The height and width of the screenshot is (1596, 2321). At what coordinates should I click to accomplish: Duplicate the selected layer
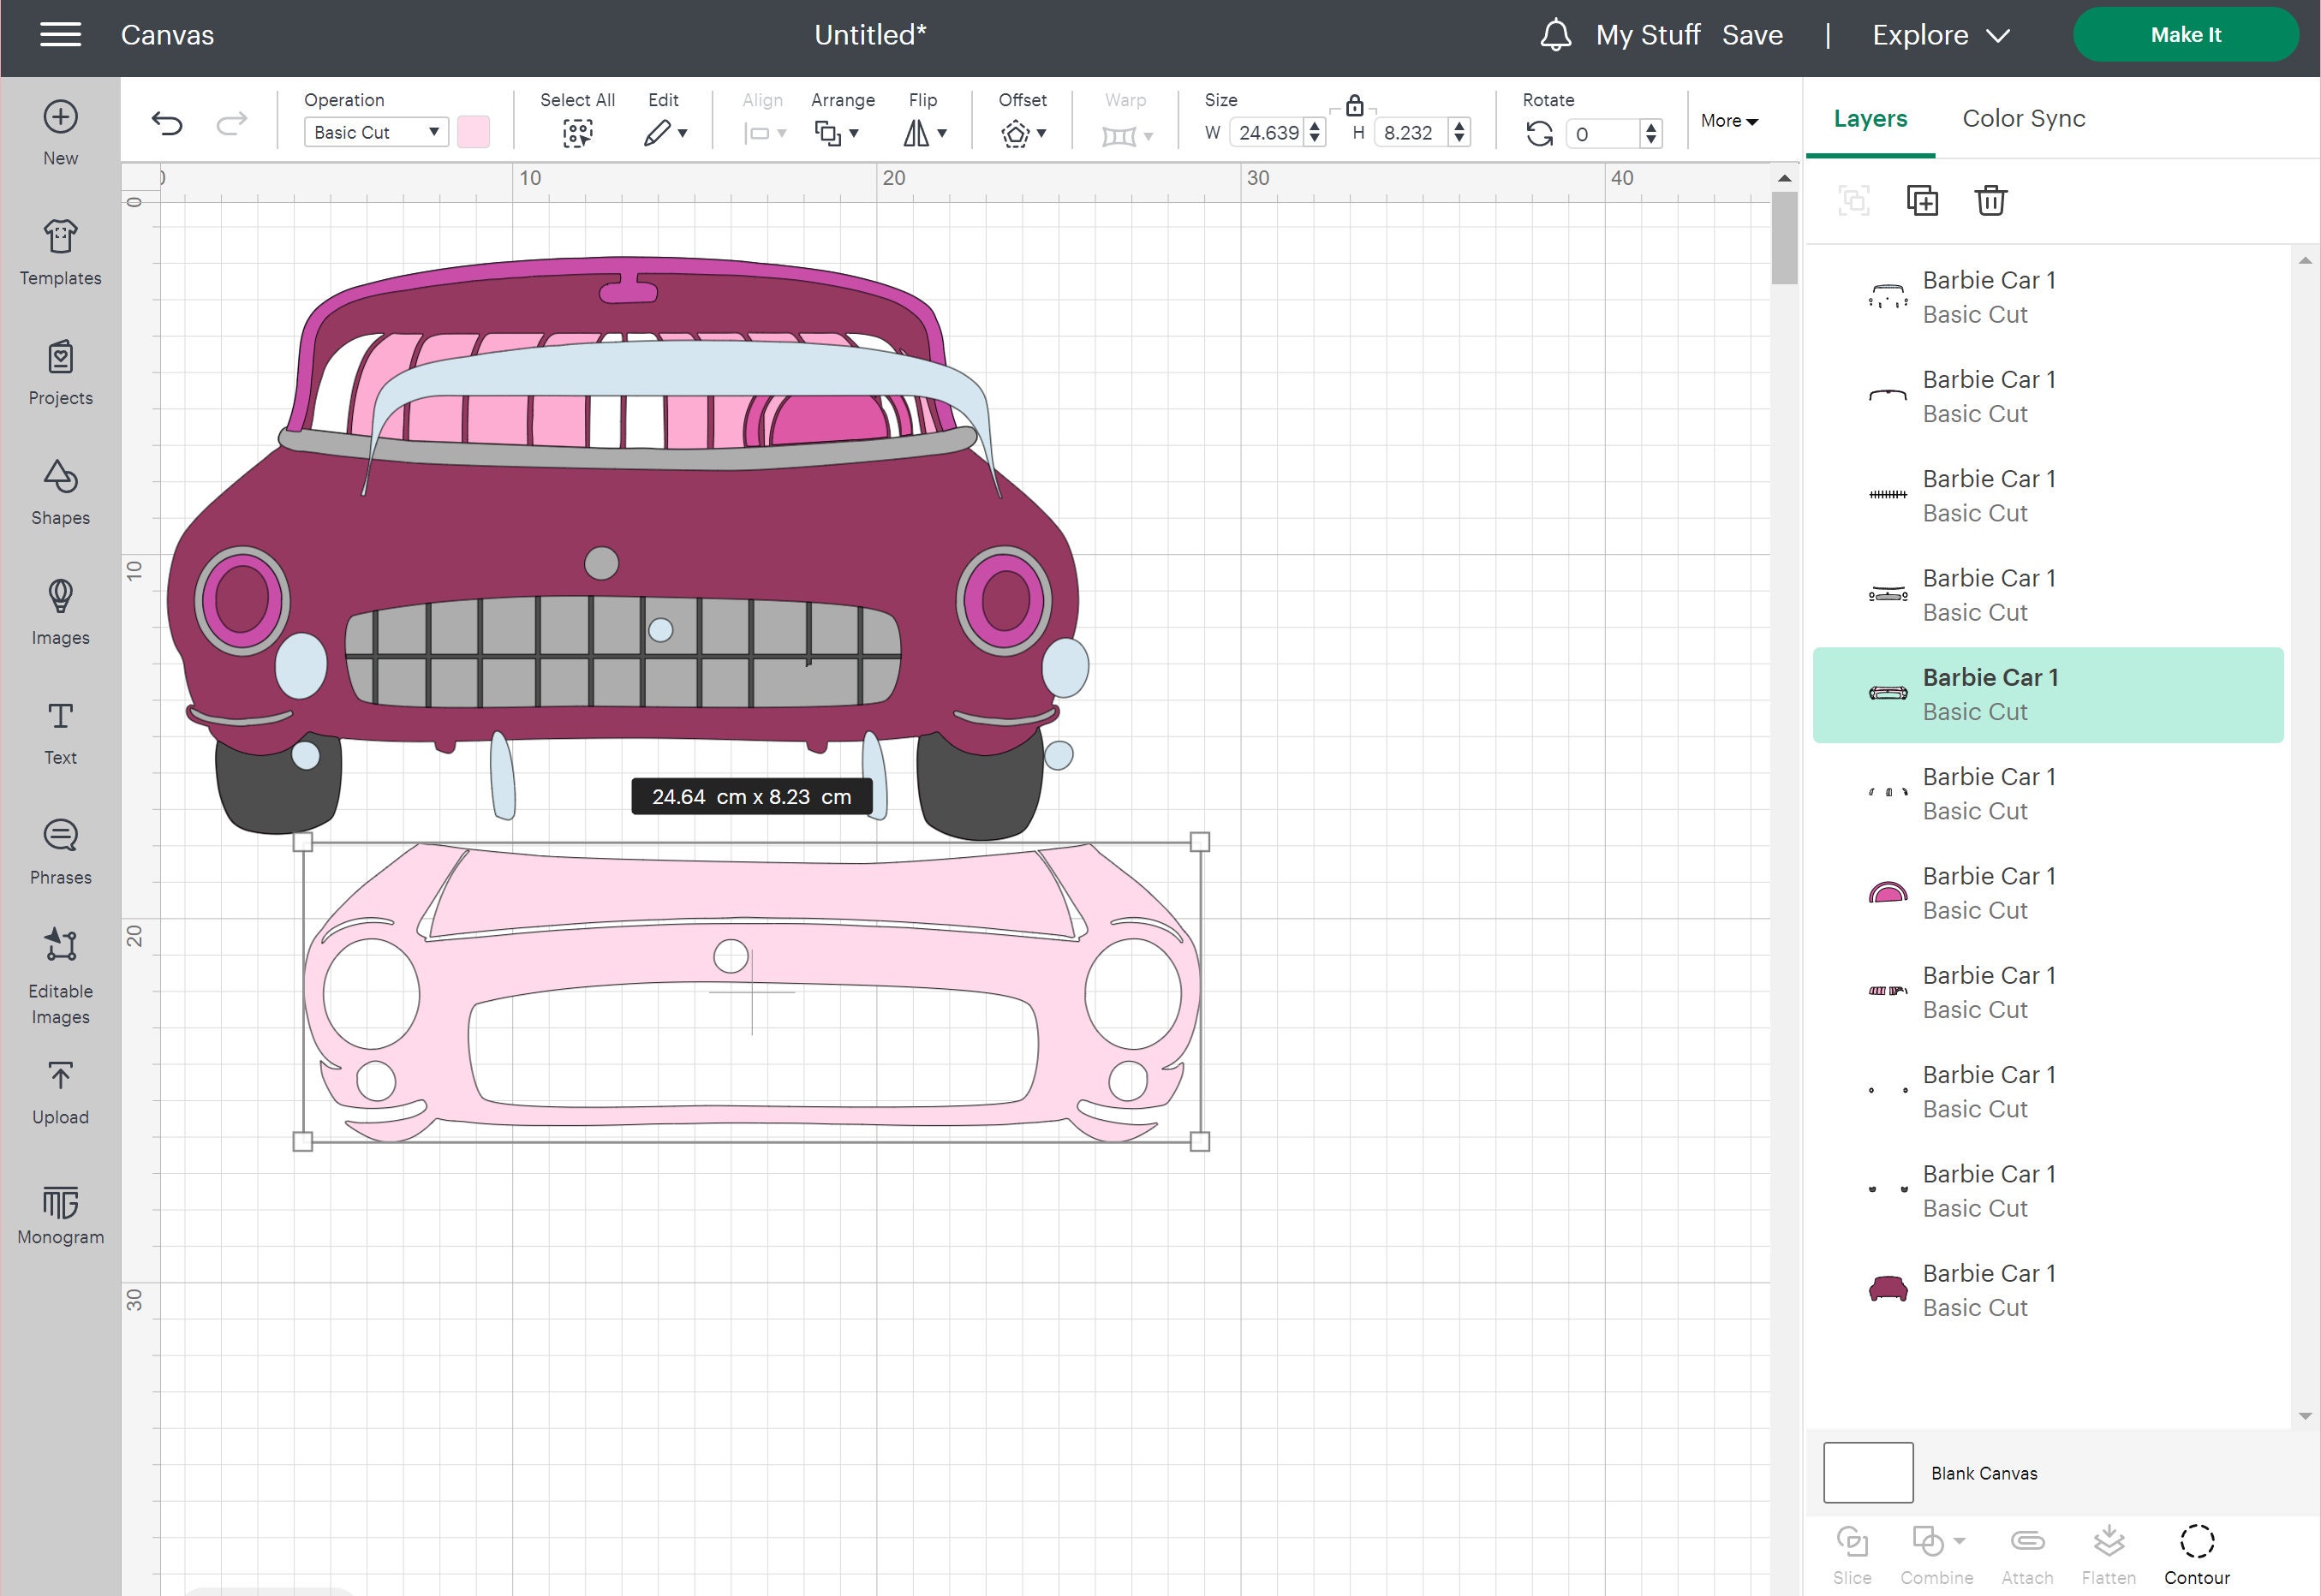click(1922, 200)
